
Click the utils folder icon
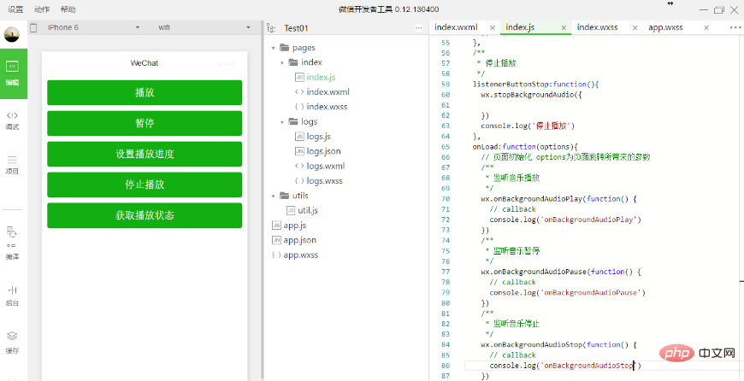pyautogui.click(x=285, y=196)
